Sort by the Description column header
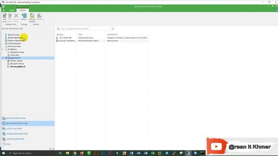Viewport: 278px width, 156px height. pos(113,35)
